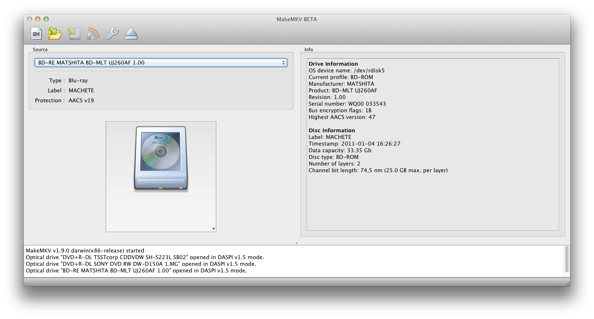Click the Open Files video camera icon

coord(36,34)
